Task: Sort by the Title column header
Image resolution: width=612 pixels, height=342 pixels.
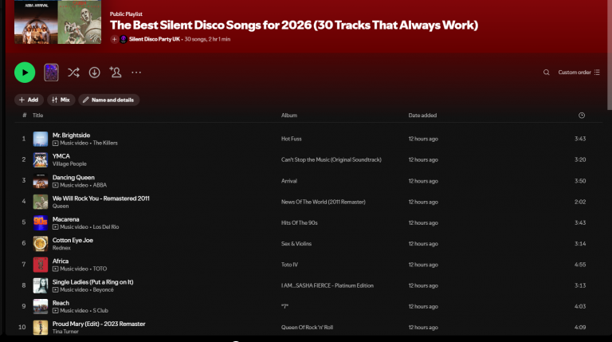Action: (x=38, y=115)
